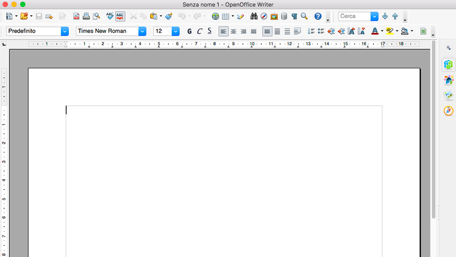The height and width of the screenshot is (257, 456).
Task: Toggle the Navigator compass icon in toolbar
Action: pyautogui.click(x=264, y=16)
